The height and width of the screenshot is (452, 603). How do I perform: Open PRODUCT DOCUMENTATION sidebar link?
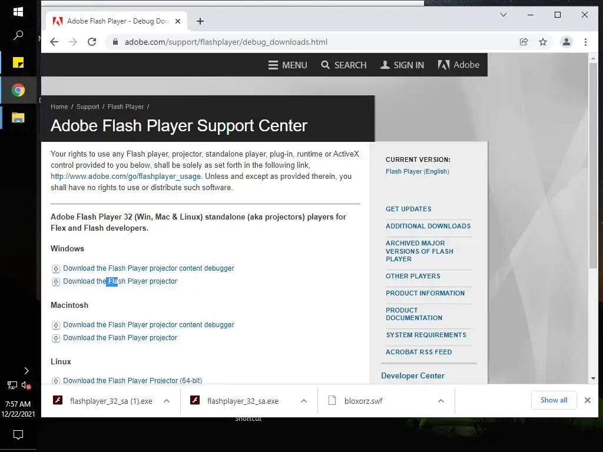click(x=414, y=314)
